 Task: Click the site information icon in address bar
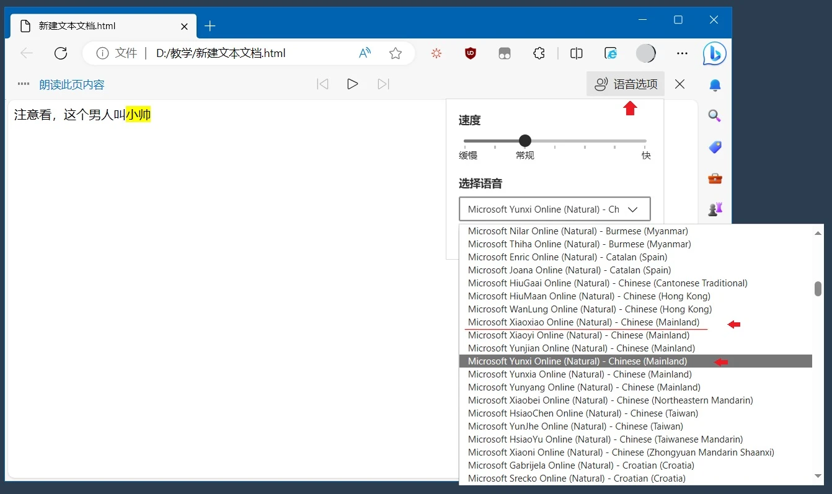click(x=102, y=53)
